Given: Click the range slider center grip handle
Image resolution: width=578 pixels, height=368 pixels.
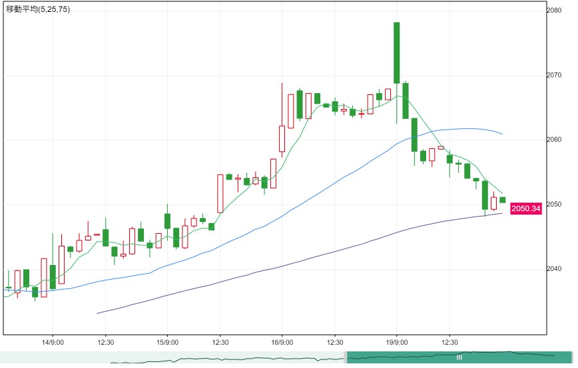Looking at the screenshot, I should click(459, 357).
